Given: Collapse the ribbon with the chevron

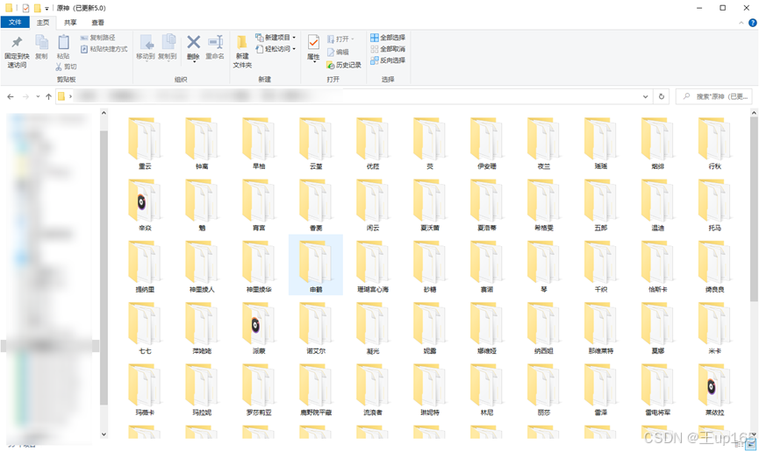Looking at the screenshot, I should click(741, 23).
